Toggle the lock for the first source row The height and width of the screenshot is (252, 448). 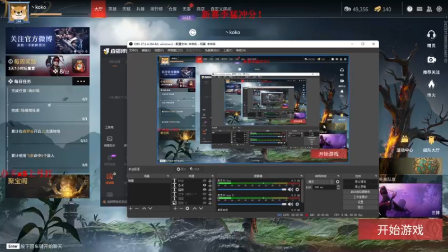[210, 181]
